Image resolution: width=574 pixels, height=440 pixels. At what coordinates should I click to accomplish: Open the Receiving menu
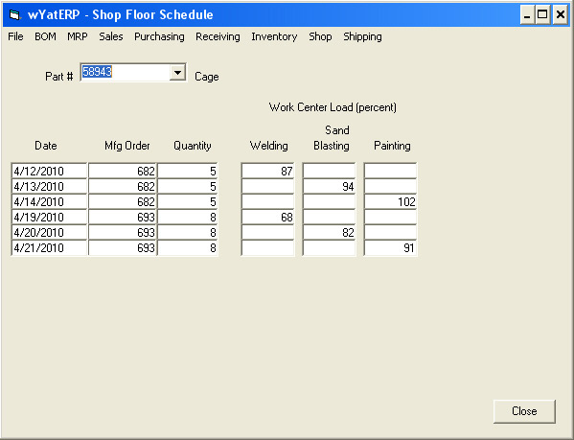pos(218,36)
